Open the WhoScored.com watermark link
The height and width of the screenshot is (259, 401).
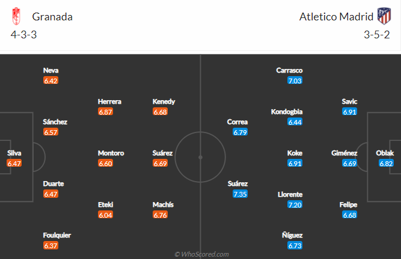201,254
